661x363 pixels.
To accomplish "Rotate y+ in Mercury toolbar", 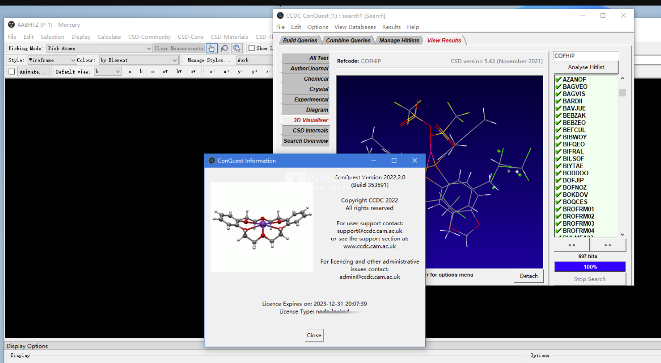I will click(x=255, y=72).
